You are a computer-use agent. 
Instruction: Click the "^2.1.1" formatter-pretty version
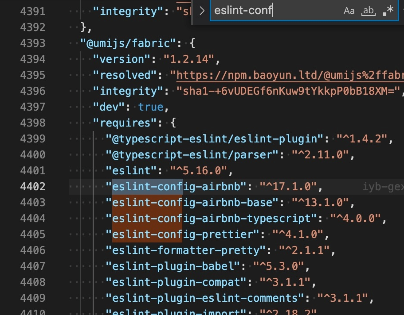point(304,250)
